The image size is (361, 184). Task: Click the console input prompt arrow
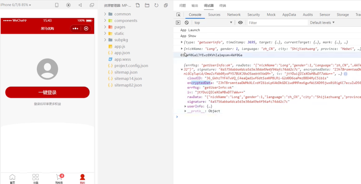coord(177,117)
